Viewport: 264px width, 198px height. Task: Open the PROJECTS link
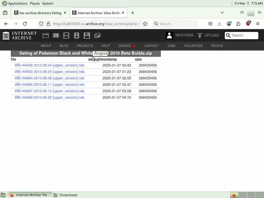coord(85,46)
